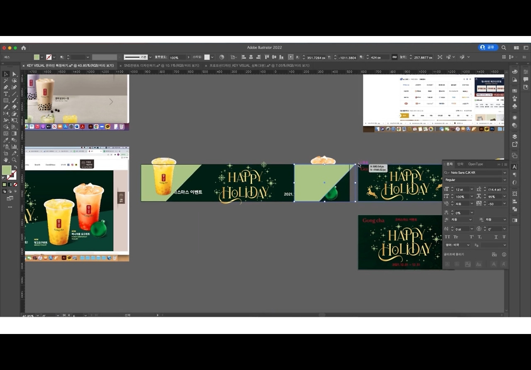Open the 12 pt font size dropdown

[x=471, y=189]
